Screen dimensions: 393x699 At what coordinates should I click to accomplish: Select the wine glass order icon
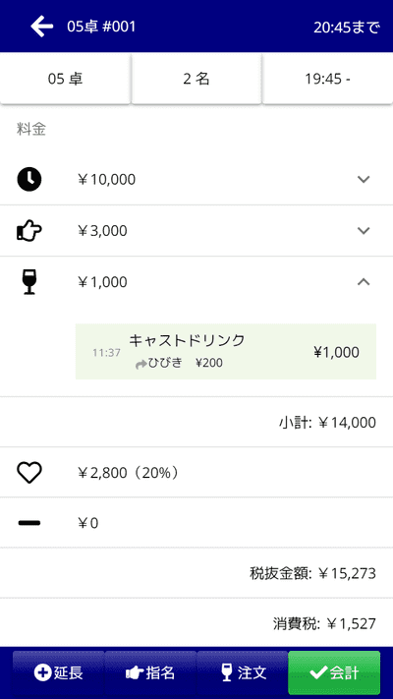pyautogui.click(x=29, y=282)
